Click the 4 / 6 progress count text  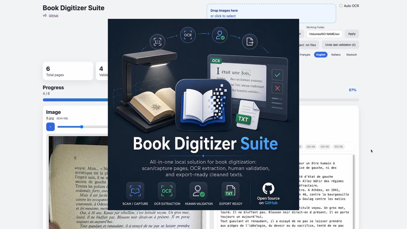(46, 94)
